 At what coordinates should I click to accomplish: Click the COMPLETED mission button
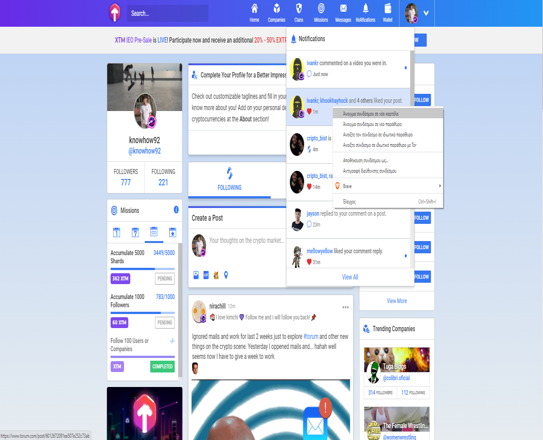coord(162,367)
